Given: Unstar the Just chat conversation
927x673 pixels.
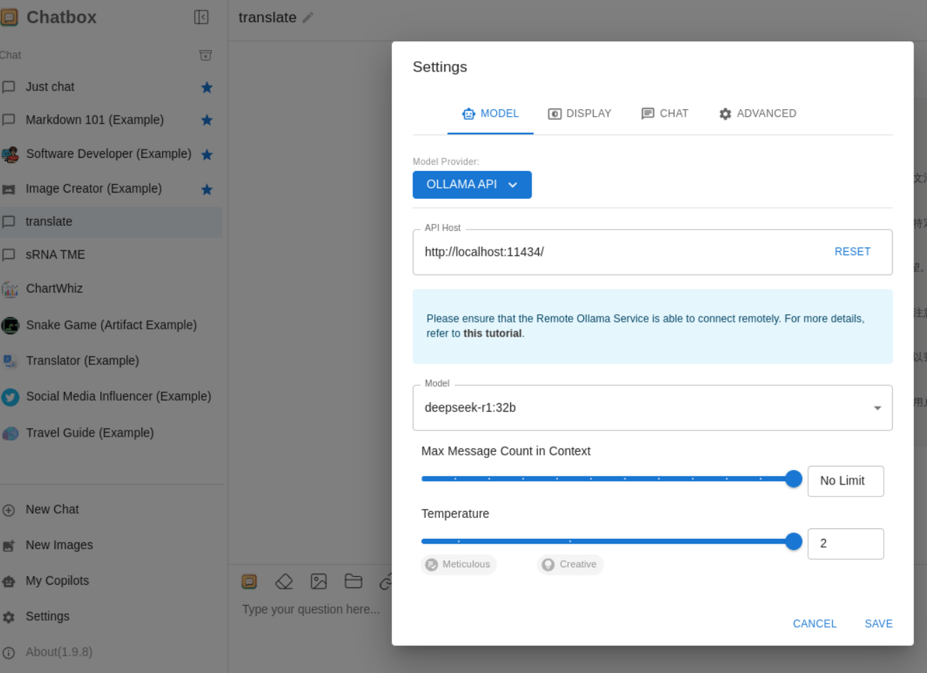Looking at the screenshot, I should (207, 88).
